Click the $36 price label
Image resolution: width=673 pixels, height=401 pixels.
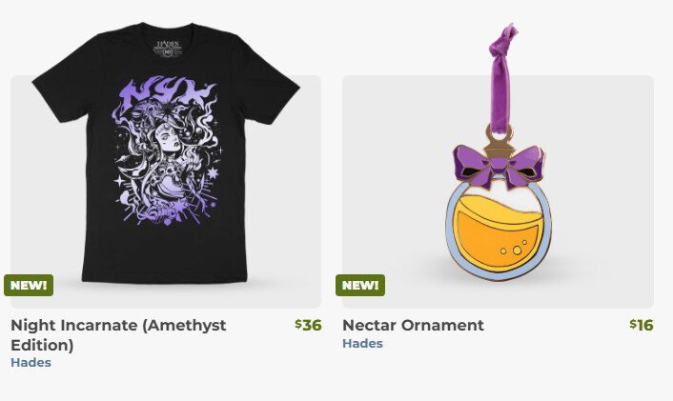308,325
